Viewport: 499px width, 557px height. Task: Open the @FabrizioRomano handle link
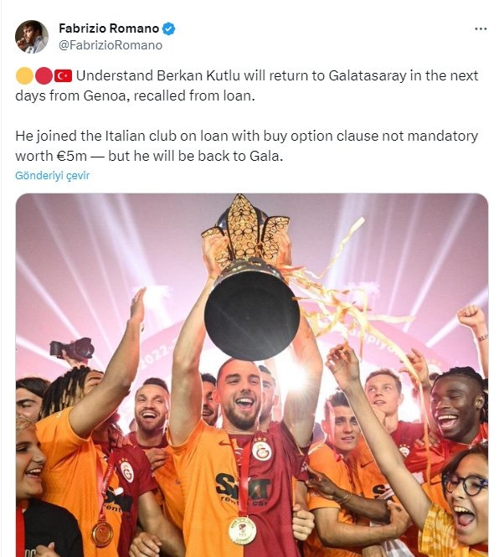pyautogui.click(x=111, y=45)
